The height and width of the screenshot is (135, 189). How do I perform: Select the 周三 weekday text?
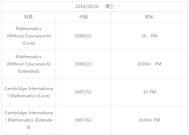pos(109,7)
